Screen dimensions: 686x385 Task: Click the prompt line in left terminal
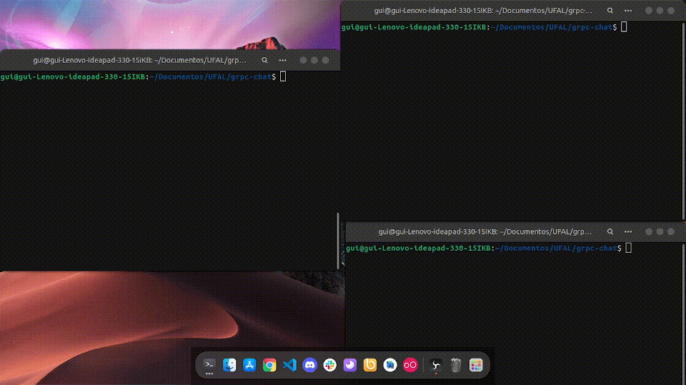tap(143, 77)
